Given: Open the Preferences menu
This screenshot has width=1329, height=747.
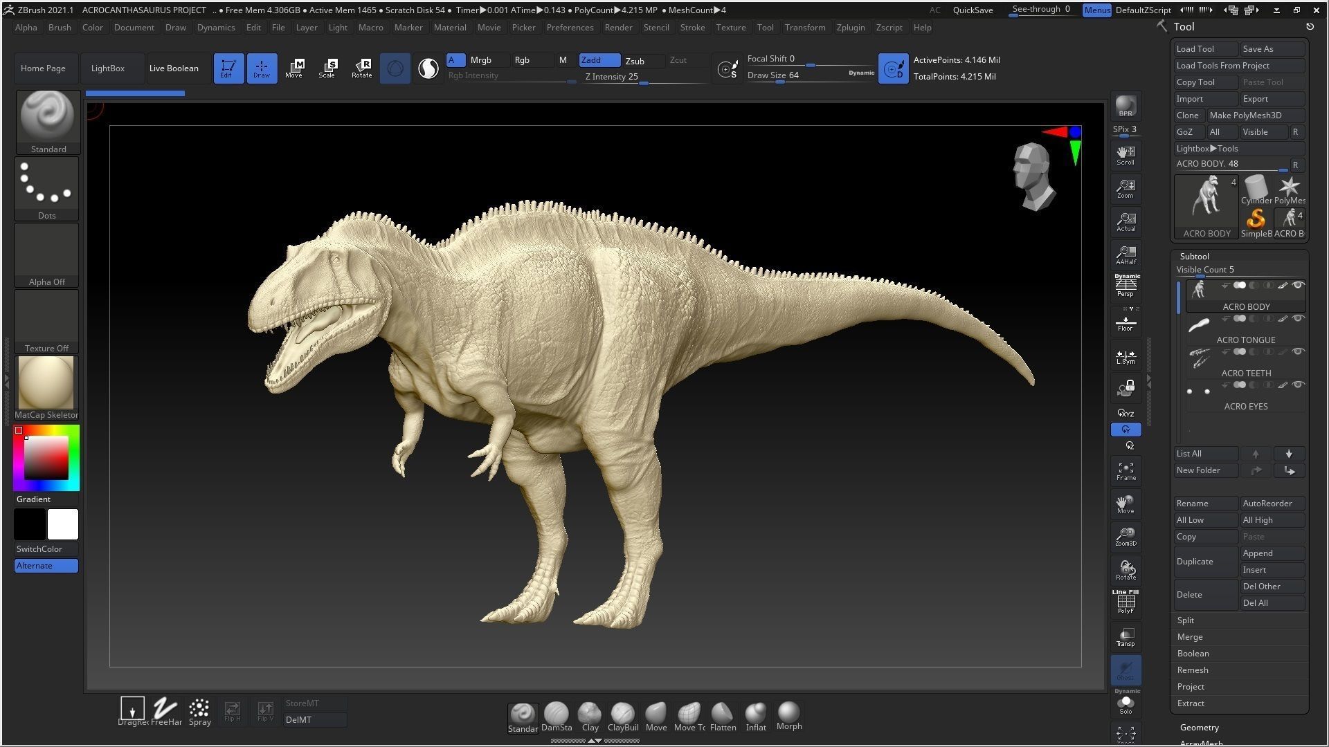Looking at the screenshot, I should (x=570, y=28).
